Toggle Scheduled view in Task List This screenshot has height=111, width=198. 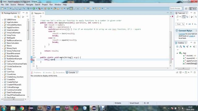point(187,17)
